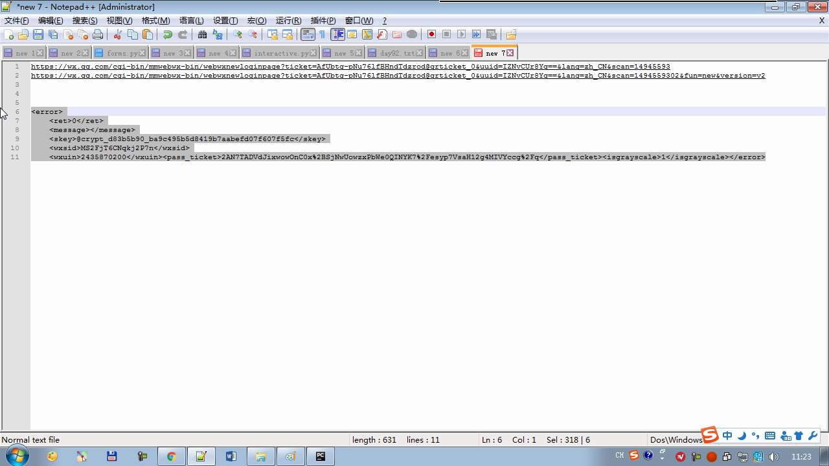Viewport: 829px width, 466px height.
Task: Open Google Chrome from the taskbar
Action: (x=171, y=456)
